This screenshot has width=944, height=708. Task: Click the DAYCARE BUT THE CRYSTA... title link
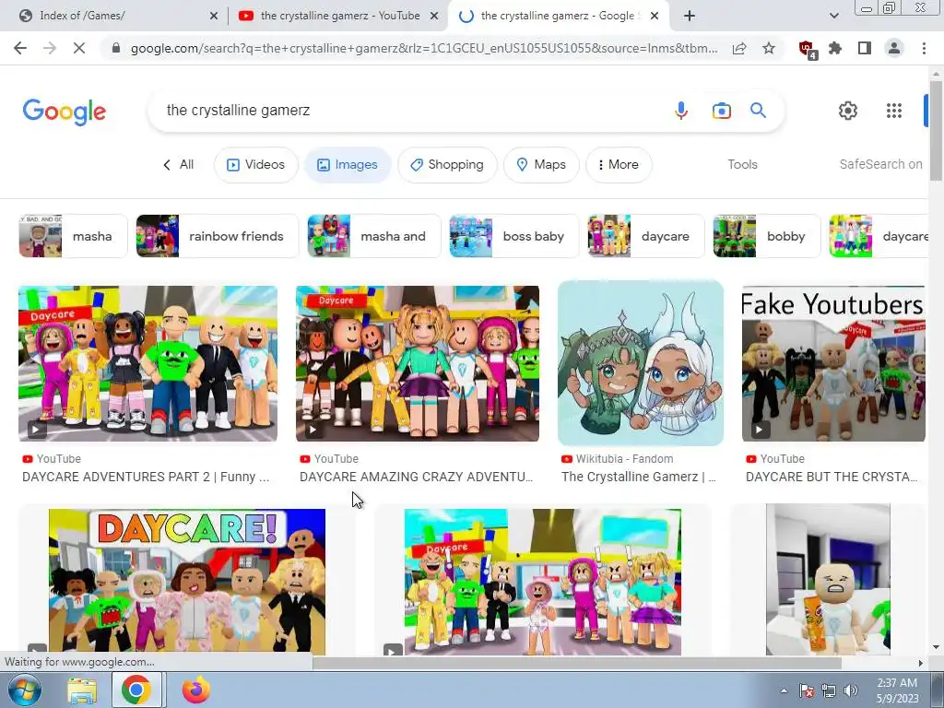(832, 477)
